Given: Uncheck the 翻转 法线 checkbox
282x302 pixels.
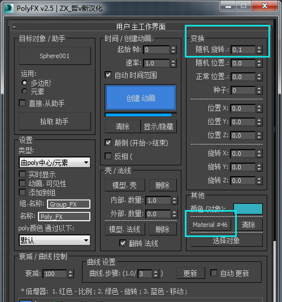Looking at the screenshot, I should tap(123, 243).
